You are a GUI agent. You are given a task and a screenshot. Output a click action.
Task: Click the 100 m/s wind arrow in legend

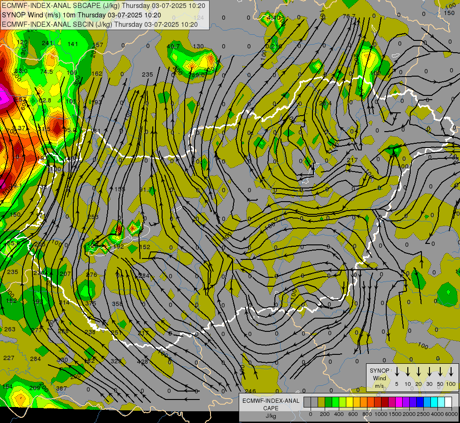coord(451,372)
